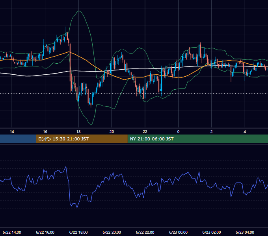Select the NY 21:00-06:00 JST session bar
The height and width of the screenshot is (236, 268).
tap(198, 139)
